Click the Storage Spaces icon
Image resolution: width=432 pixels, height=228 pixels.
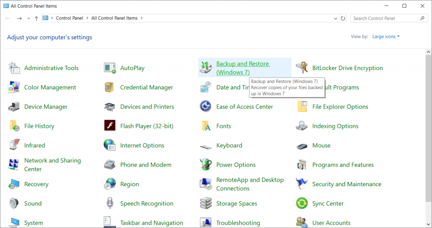tap(206, 203)
